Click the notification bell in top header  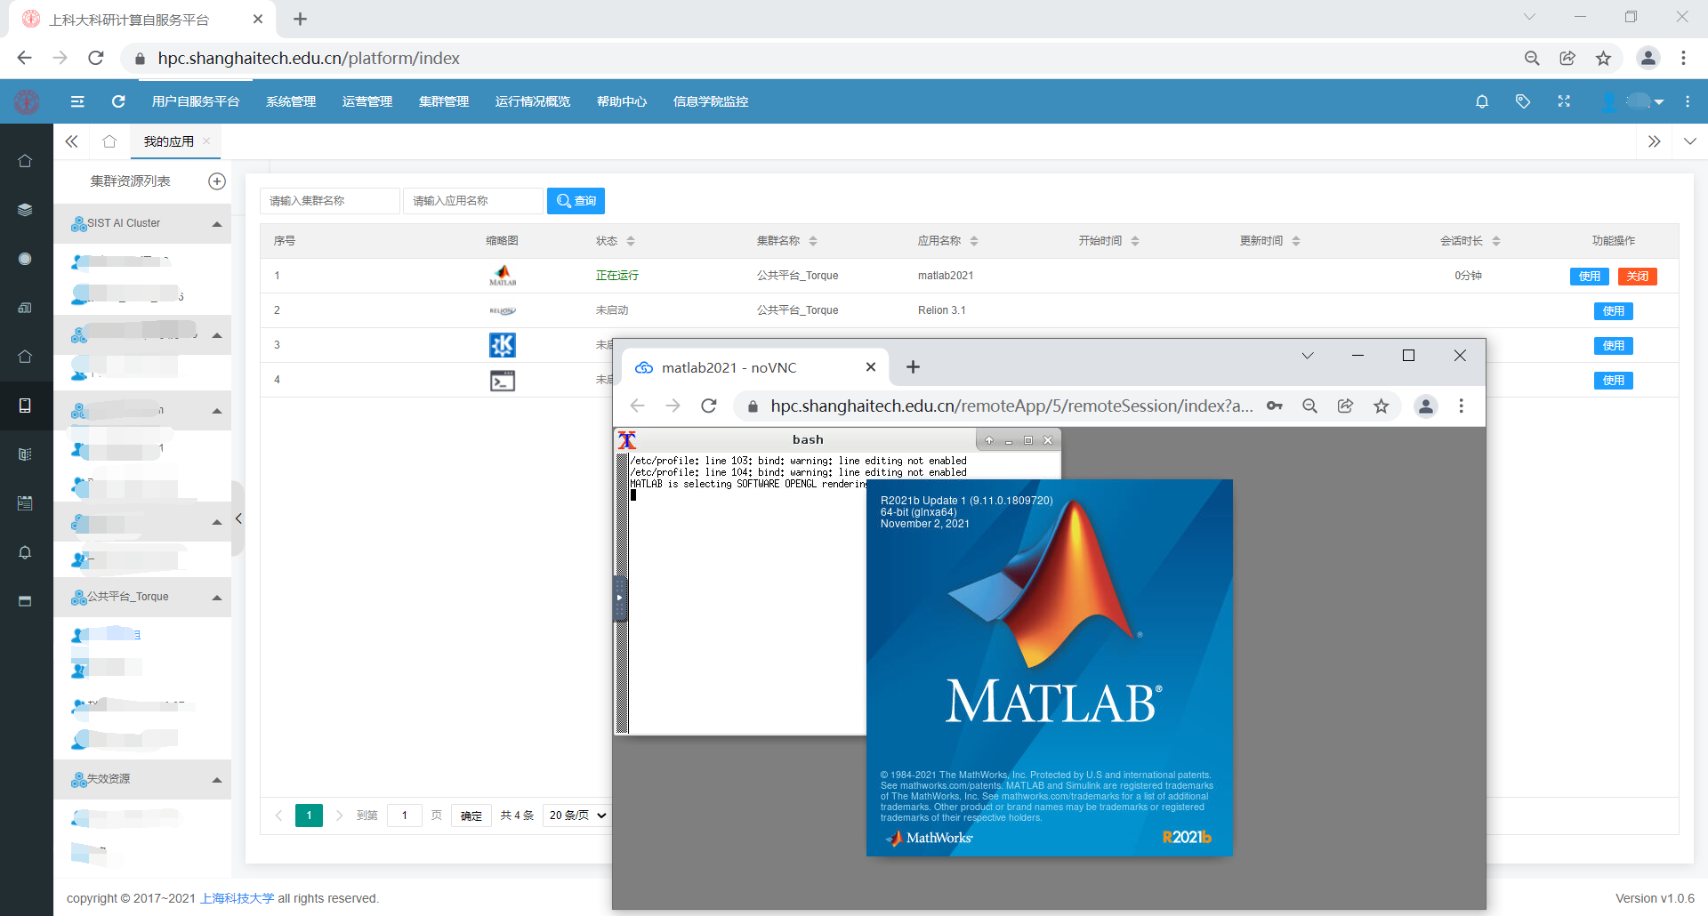click(x=1481, y=101)
